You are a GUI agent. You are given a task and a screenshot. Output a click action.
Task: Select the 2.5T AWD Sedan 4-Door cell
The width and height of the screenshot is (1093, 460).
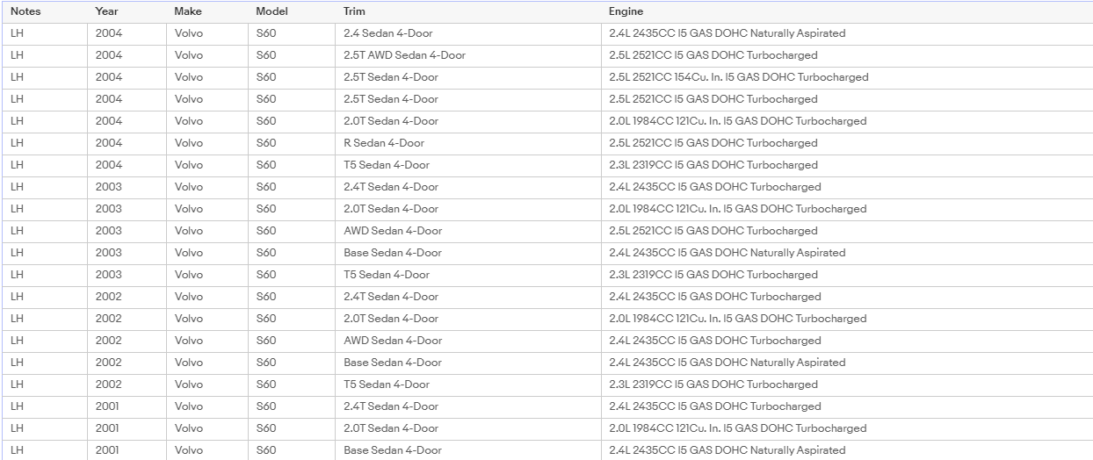point(468,55)
